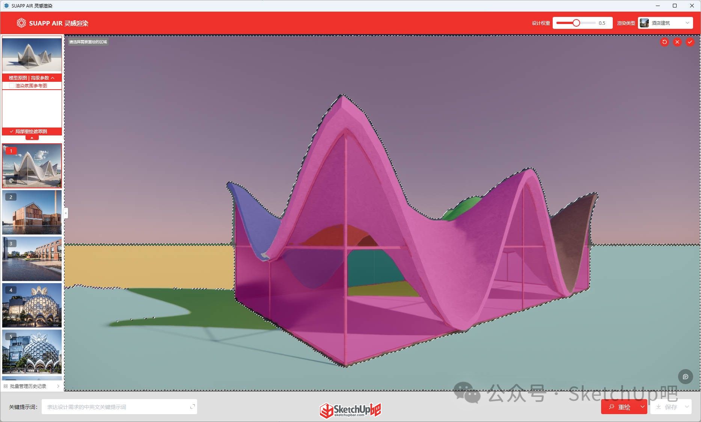The width and height of the screenshot is (701, 422).
Task: Confirm the repaint region with the checkmark icon
Action: click(x=690, y=42)
